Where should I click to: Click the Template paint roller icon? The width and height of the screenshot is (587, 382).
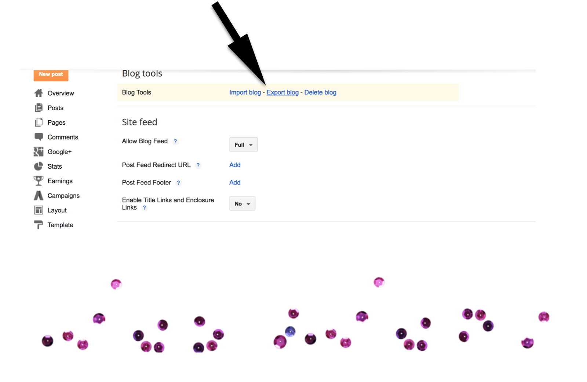[x=39, y=225]
